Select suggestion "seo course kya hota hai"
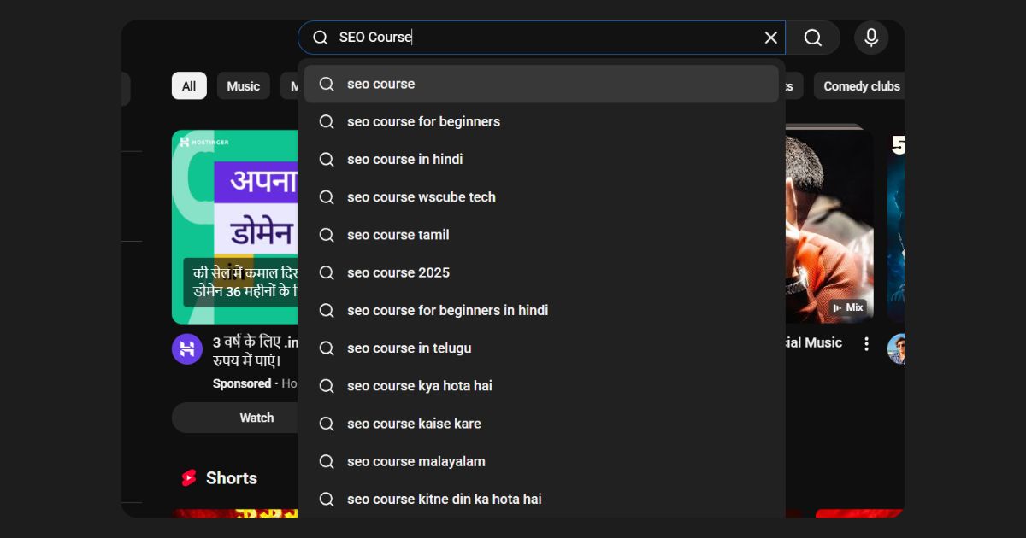Image resolution: width=1026 pixels, height=538 pixels. [x=541, y=386]
